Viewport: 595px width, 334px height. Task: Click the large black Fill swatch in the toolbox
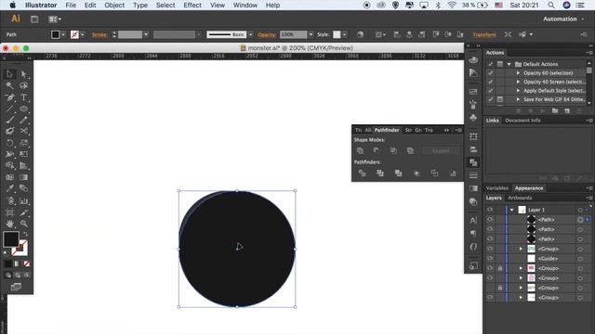(x=11, y=239)
